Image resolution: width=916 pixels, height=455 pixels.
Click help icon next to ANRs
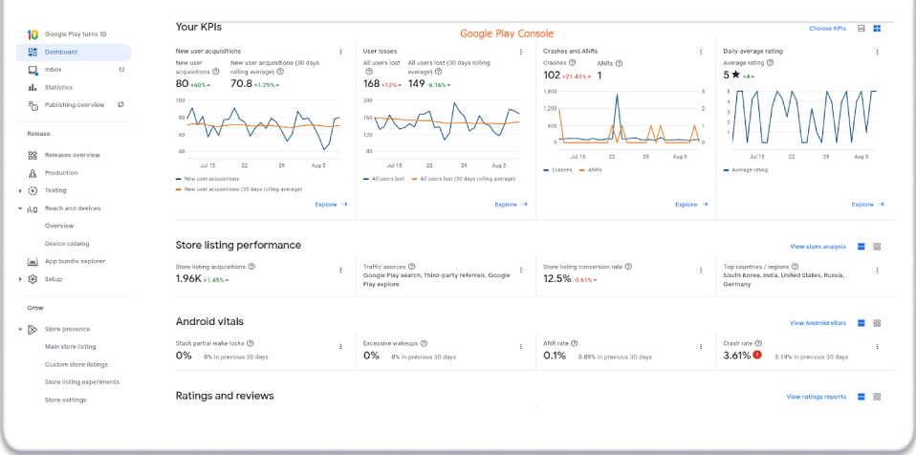(619, 63)
